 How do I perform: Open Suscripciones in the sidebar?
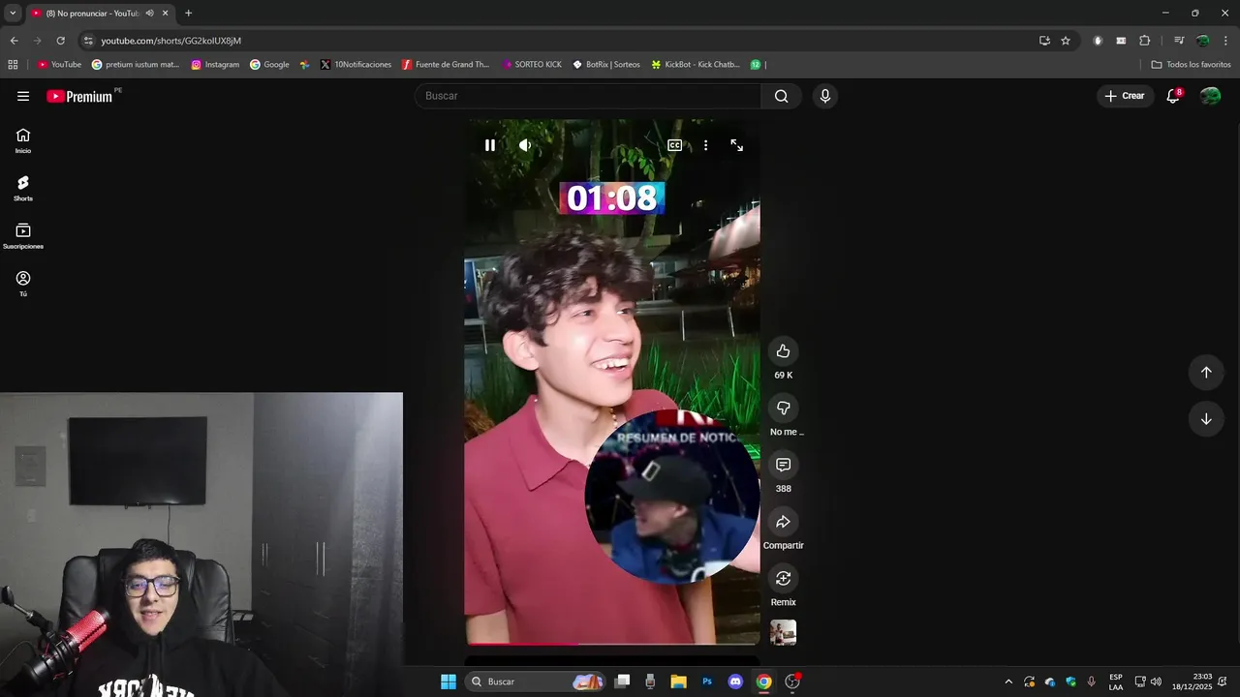click(x=23, y=235)
